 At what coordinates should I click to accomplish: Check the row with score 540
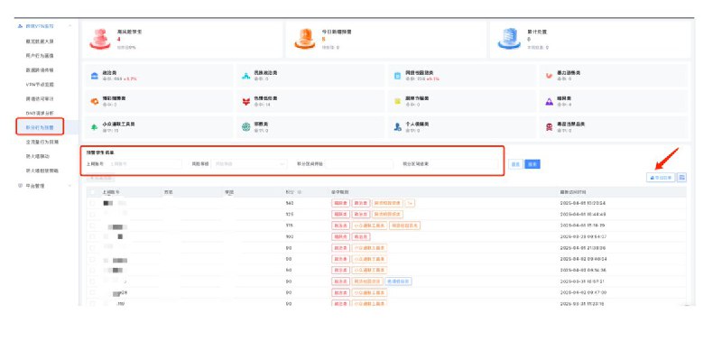(x=93, y=203)
